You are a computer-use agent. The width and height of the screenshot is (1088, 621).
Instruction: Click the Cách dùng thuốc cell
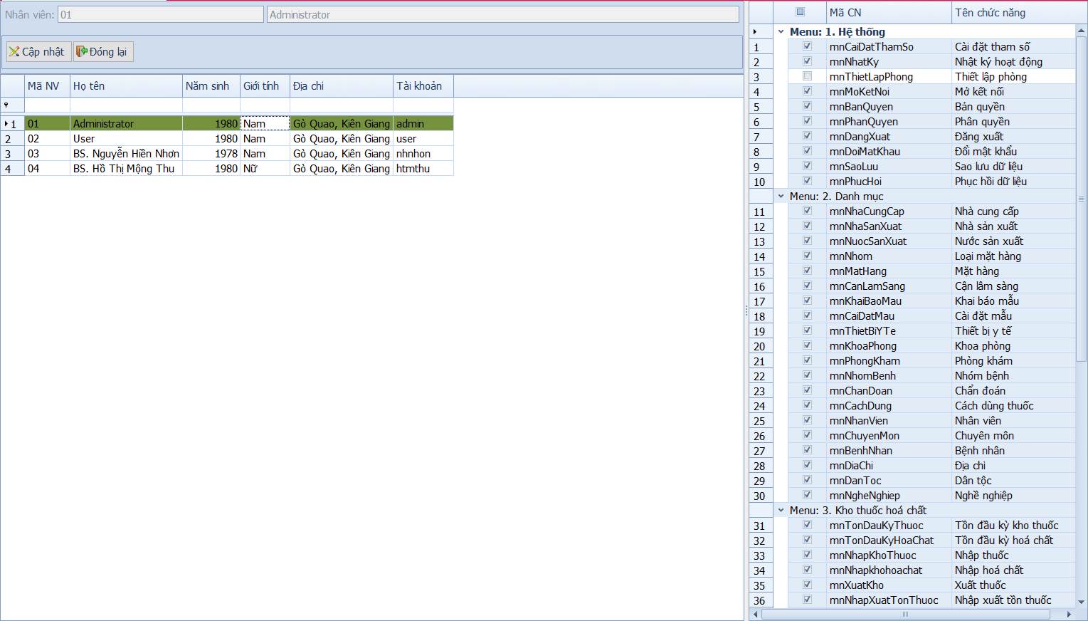pos(1013,405)
